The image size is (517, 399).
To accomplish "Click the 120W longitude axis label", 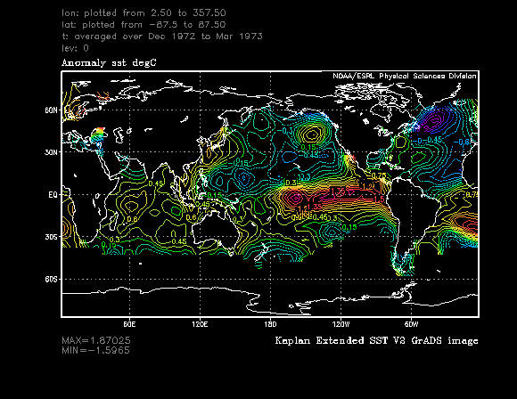I will pos(341,324).
